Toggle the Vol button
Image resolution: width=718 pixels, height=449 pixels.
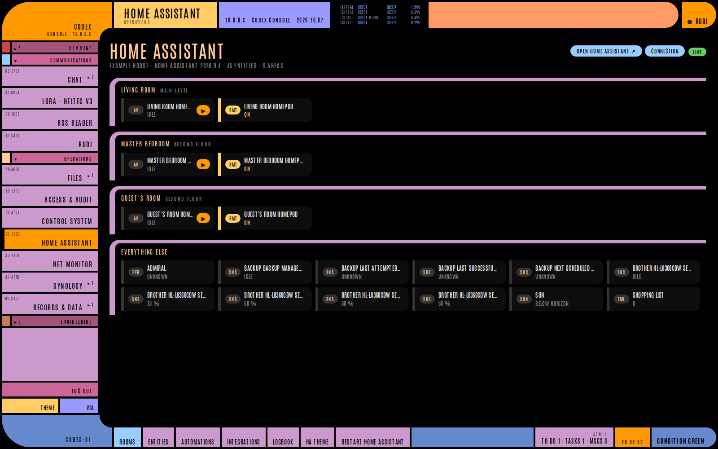79,406
